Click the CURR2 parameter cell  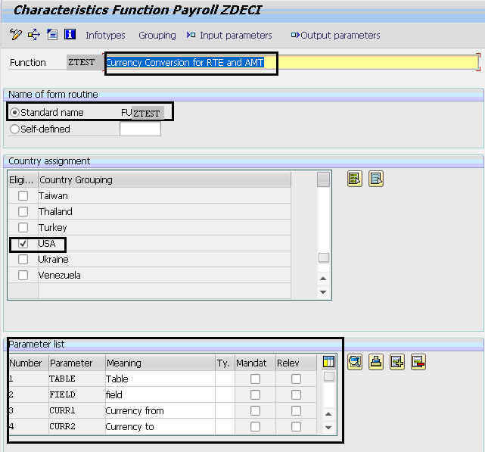click(76, 426)
